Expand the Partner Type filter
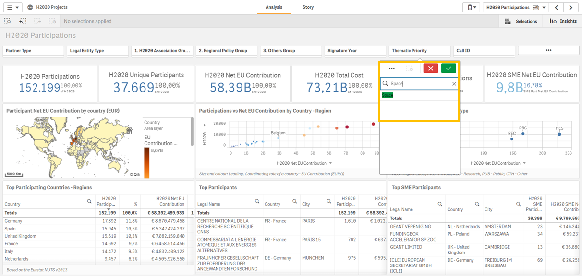 pos(34,51)
